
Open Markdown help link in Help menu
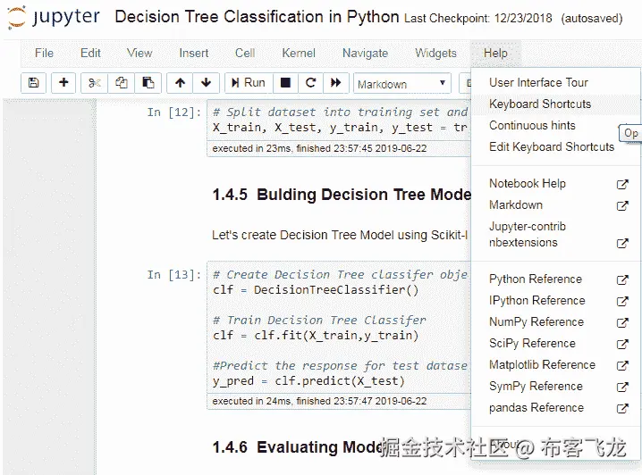516,204
